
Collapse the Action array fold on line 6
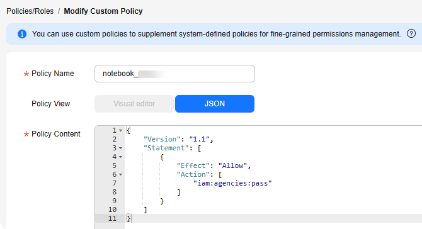point(120,175)
